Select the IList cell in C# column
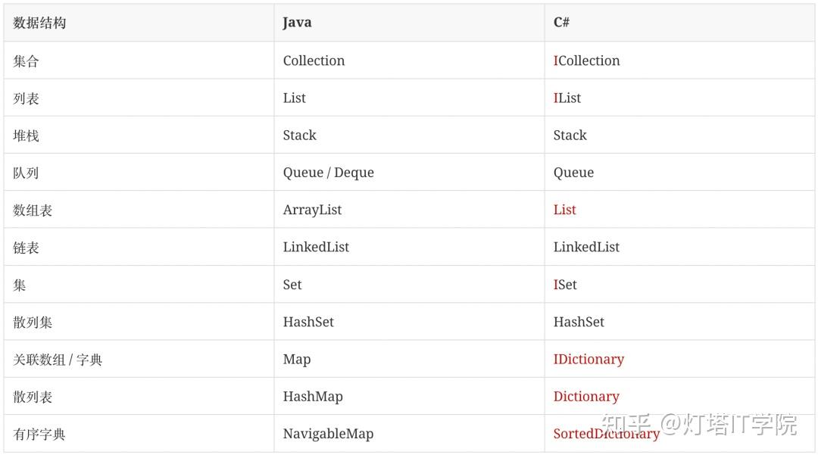818x458 pixels. (x=567, y=98)
